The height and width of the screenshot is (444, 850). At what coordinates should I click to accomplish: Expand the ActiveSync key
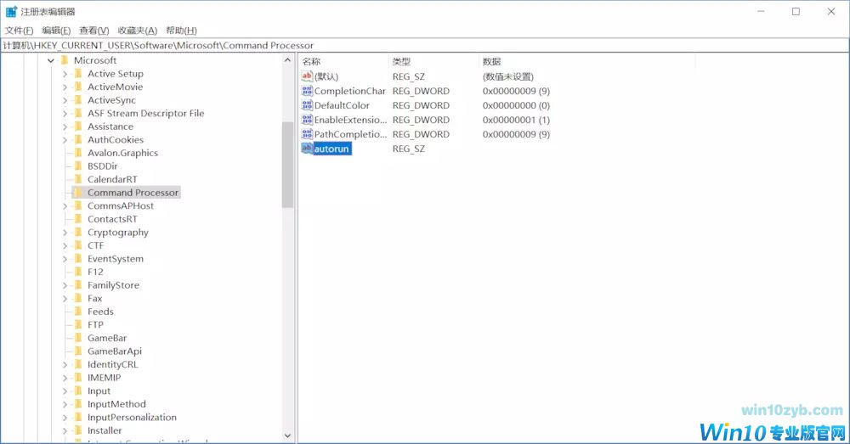65,100
